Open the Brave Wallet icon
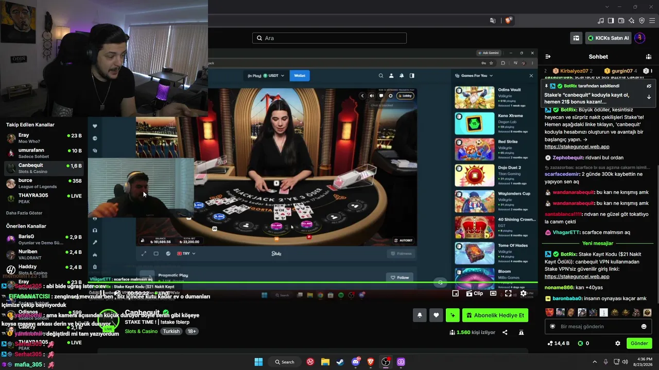 621,21
